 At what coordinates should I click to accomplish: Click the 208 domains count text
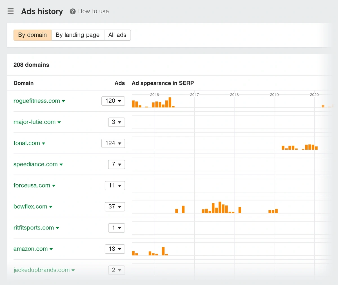click(x=31, y=65)
